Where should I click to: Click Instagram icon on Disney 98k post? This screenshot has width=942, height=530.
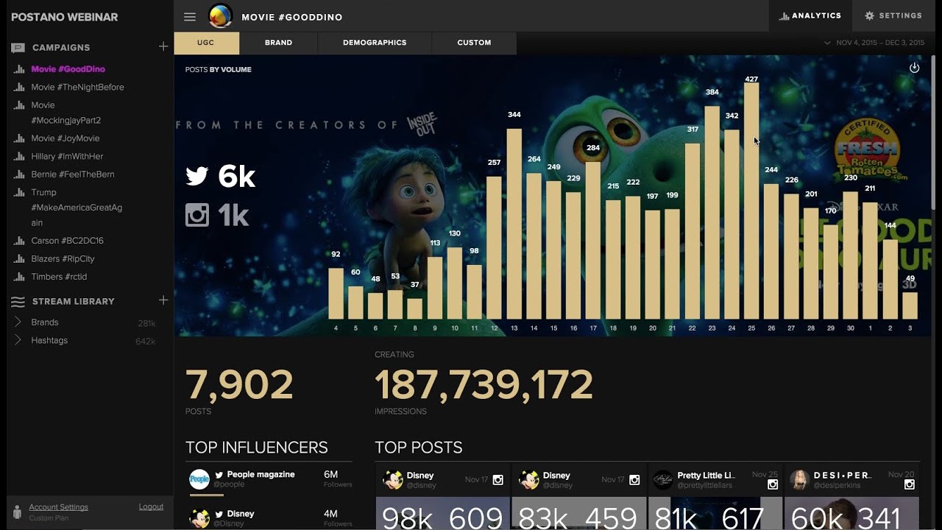tap(497, 480)
